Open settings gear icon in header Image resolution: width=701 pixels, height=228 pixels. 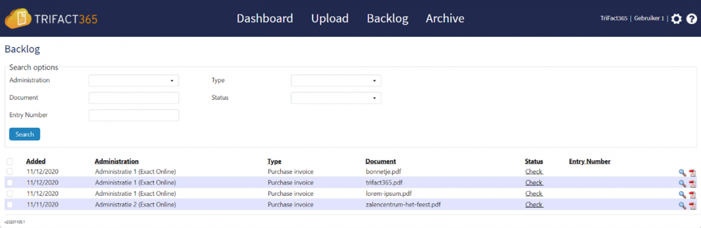click(x=676, y=19)
